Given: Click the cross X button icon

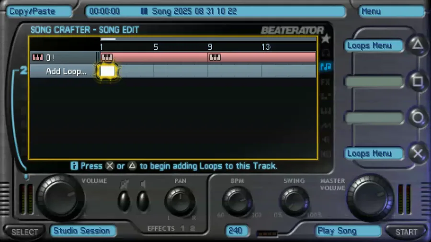Looking at the screenshot, I should coord(418,153).
